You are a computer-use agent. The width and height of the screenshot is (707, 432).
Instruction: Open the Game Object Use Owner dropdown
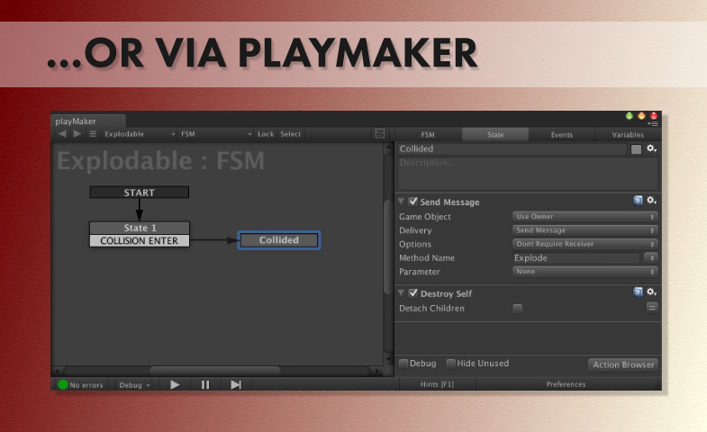tap(585, 217)
